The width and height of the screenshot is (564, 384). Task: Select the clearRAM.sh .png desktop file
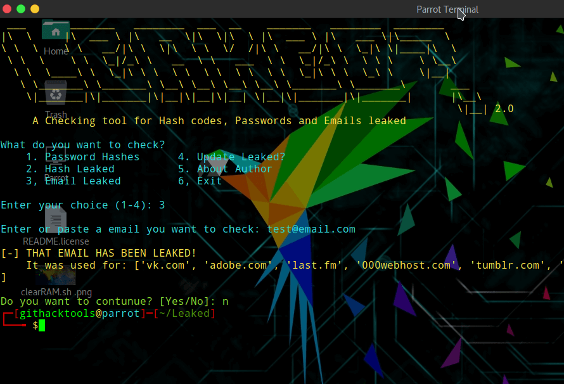(56, 276)
